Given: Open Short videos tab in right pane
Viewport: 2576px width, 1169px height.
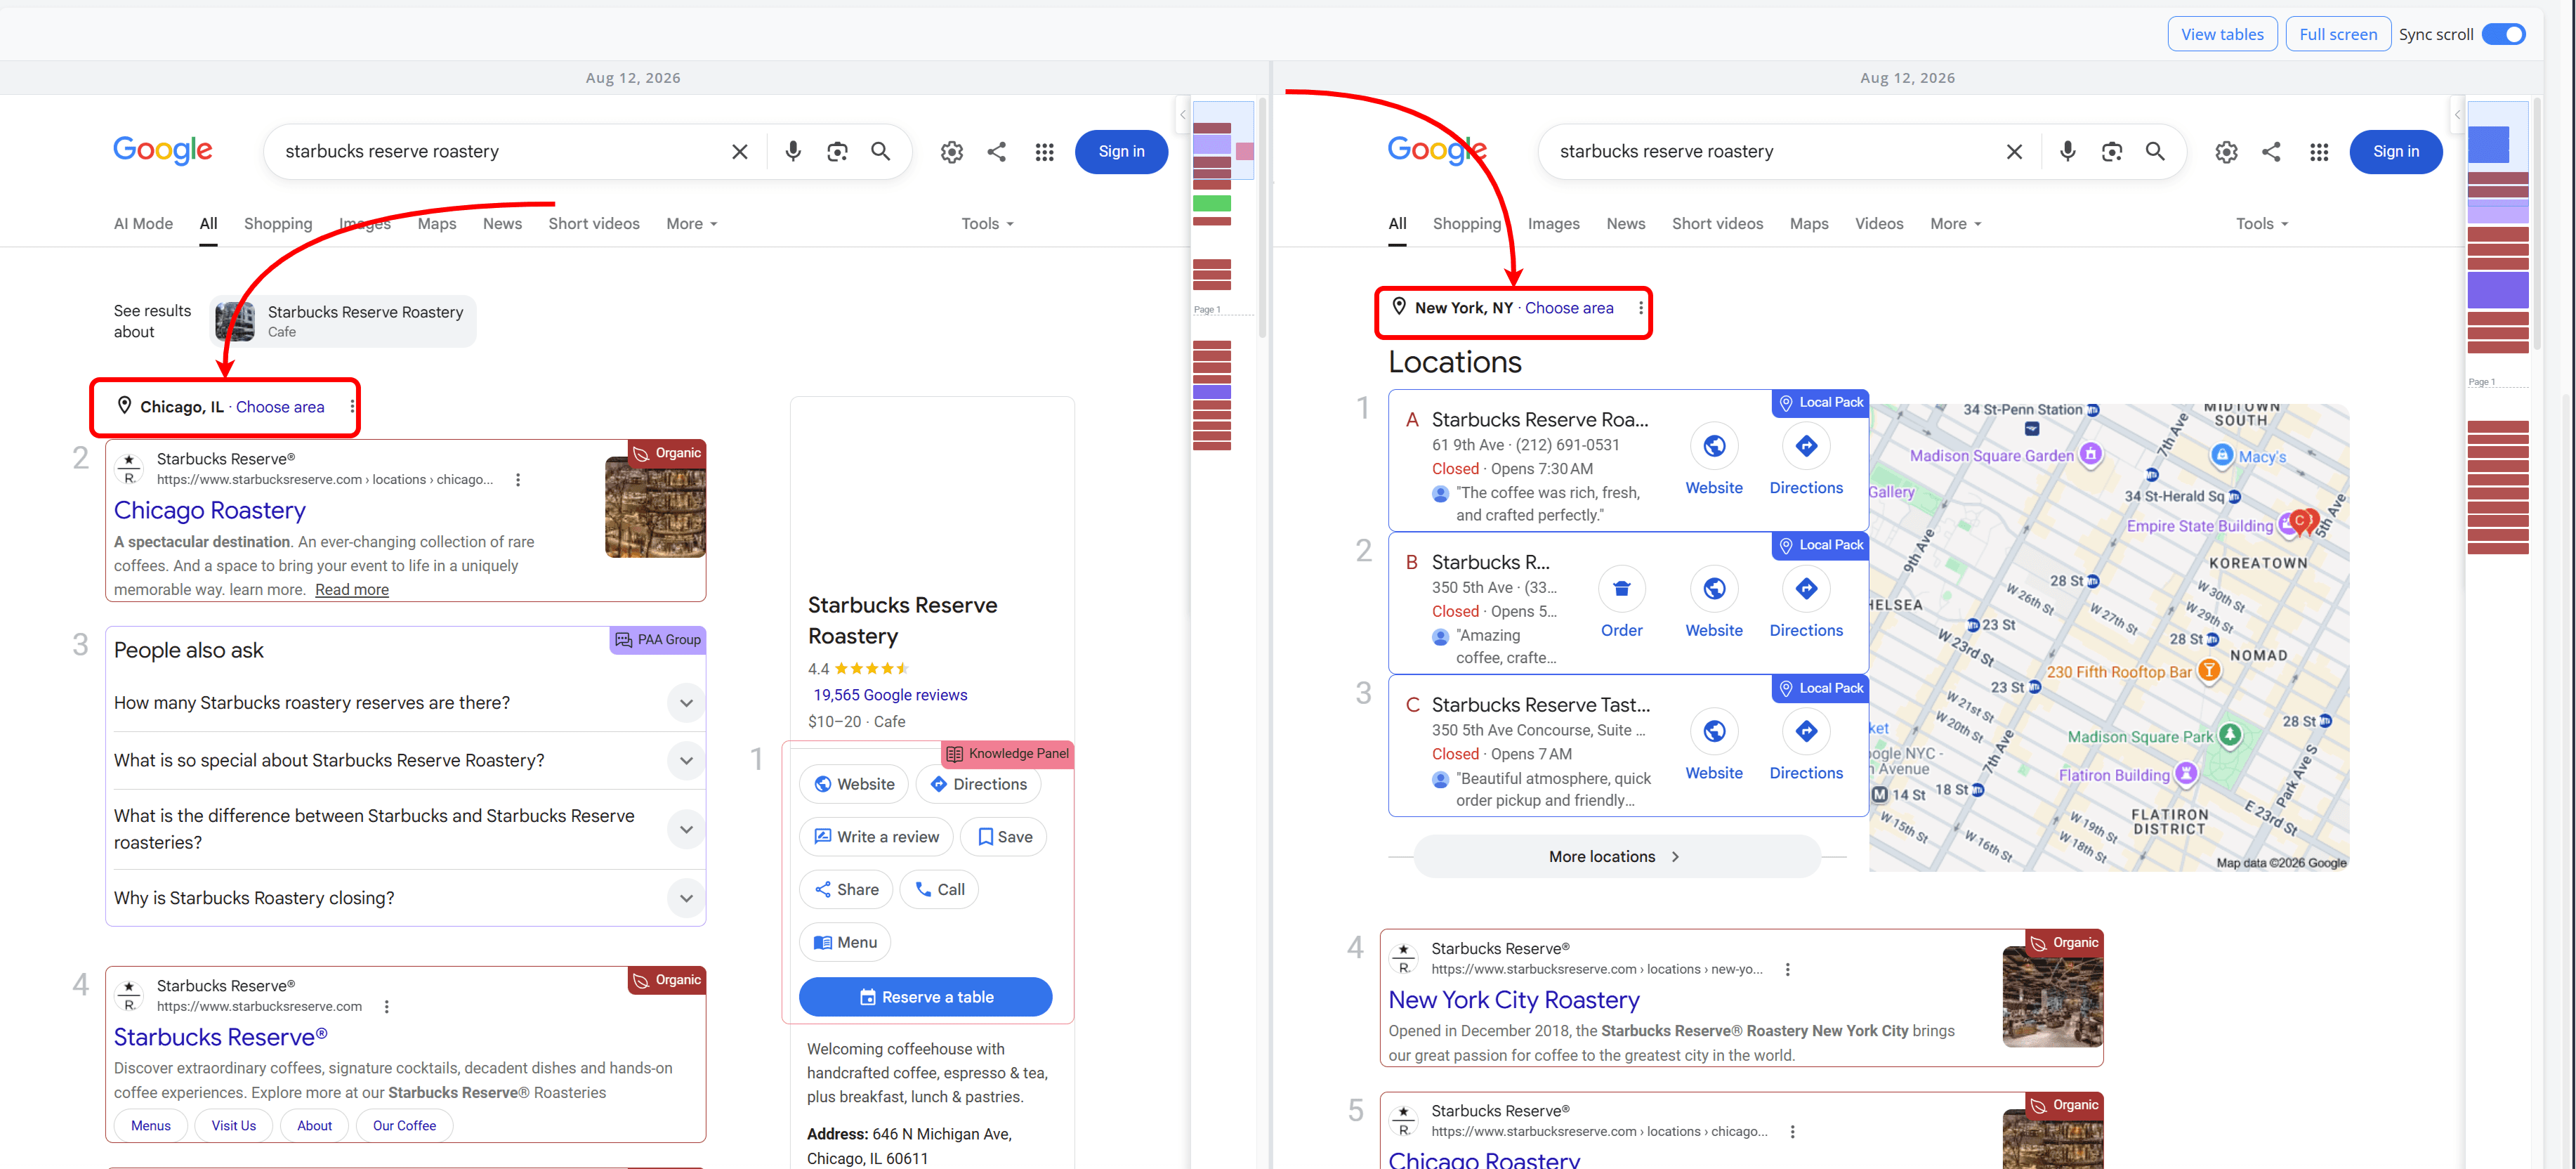Looking at the screenshot, I should tap(1717, 224).
